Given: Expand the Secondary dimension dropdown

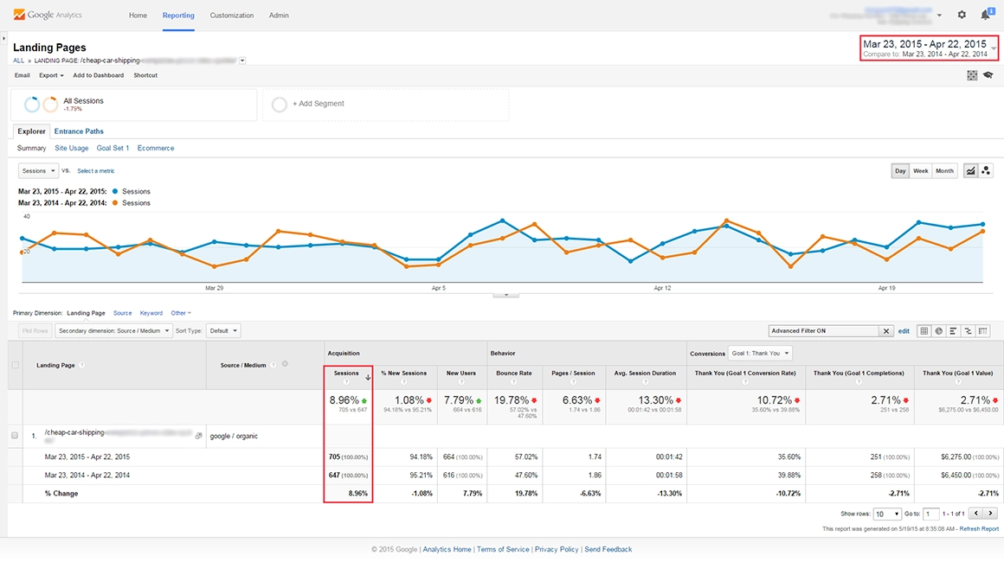Looking at the screenshot, I should pyautogui.click(x=113, y=331).
